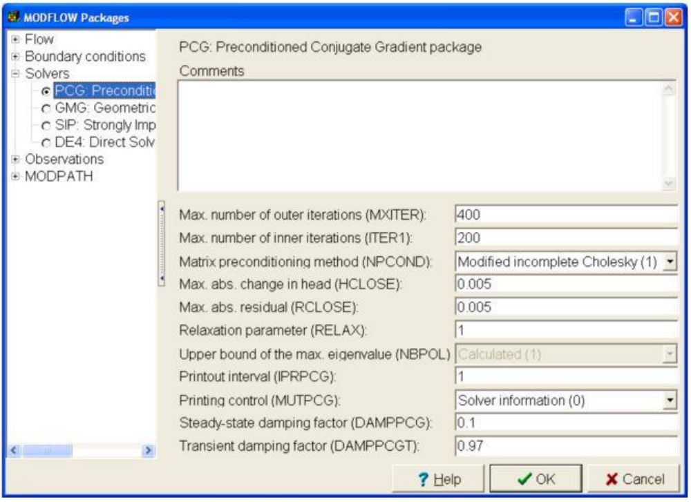Click the IPRPCG printout interval field

coord(567,376)
